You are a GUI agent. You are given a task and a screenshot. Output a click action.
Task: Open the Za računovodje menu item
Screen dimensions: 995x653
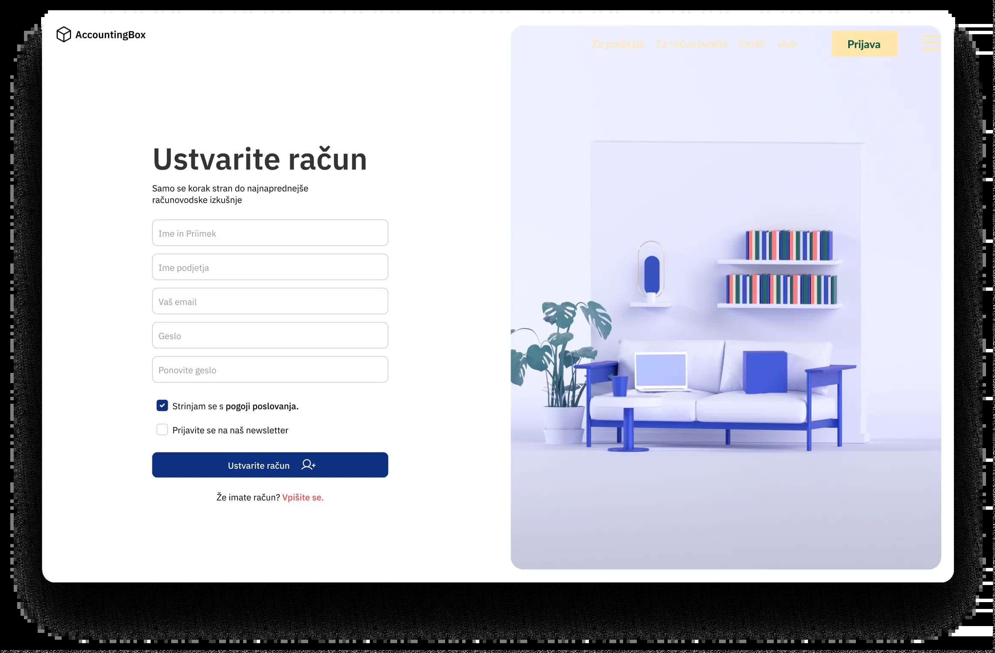pyautogui.click(x=692, y=44)
